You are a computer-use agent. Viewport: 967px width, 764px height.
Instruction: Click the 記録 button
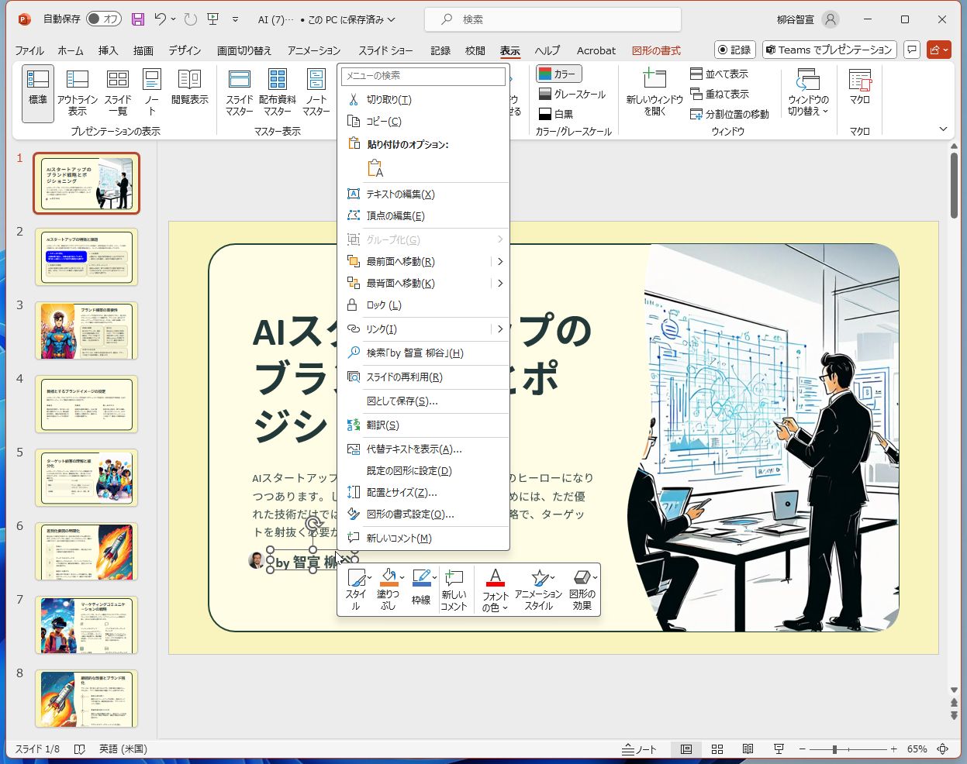733,49
